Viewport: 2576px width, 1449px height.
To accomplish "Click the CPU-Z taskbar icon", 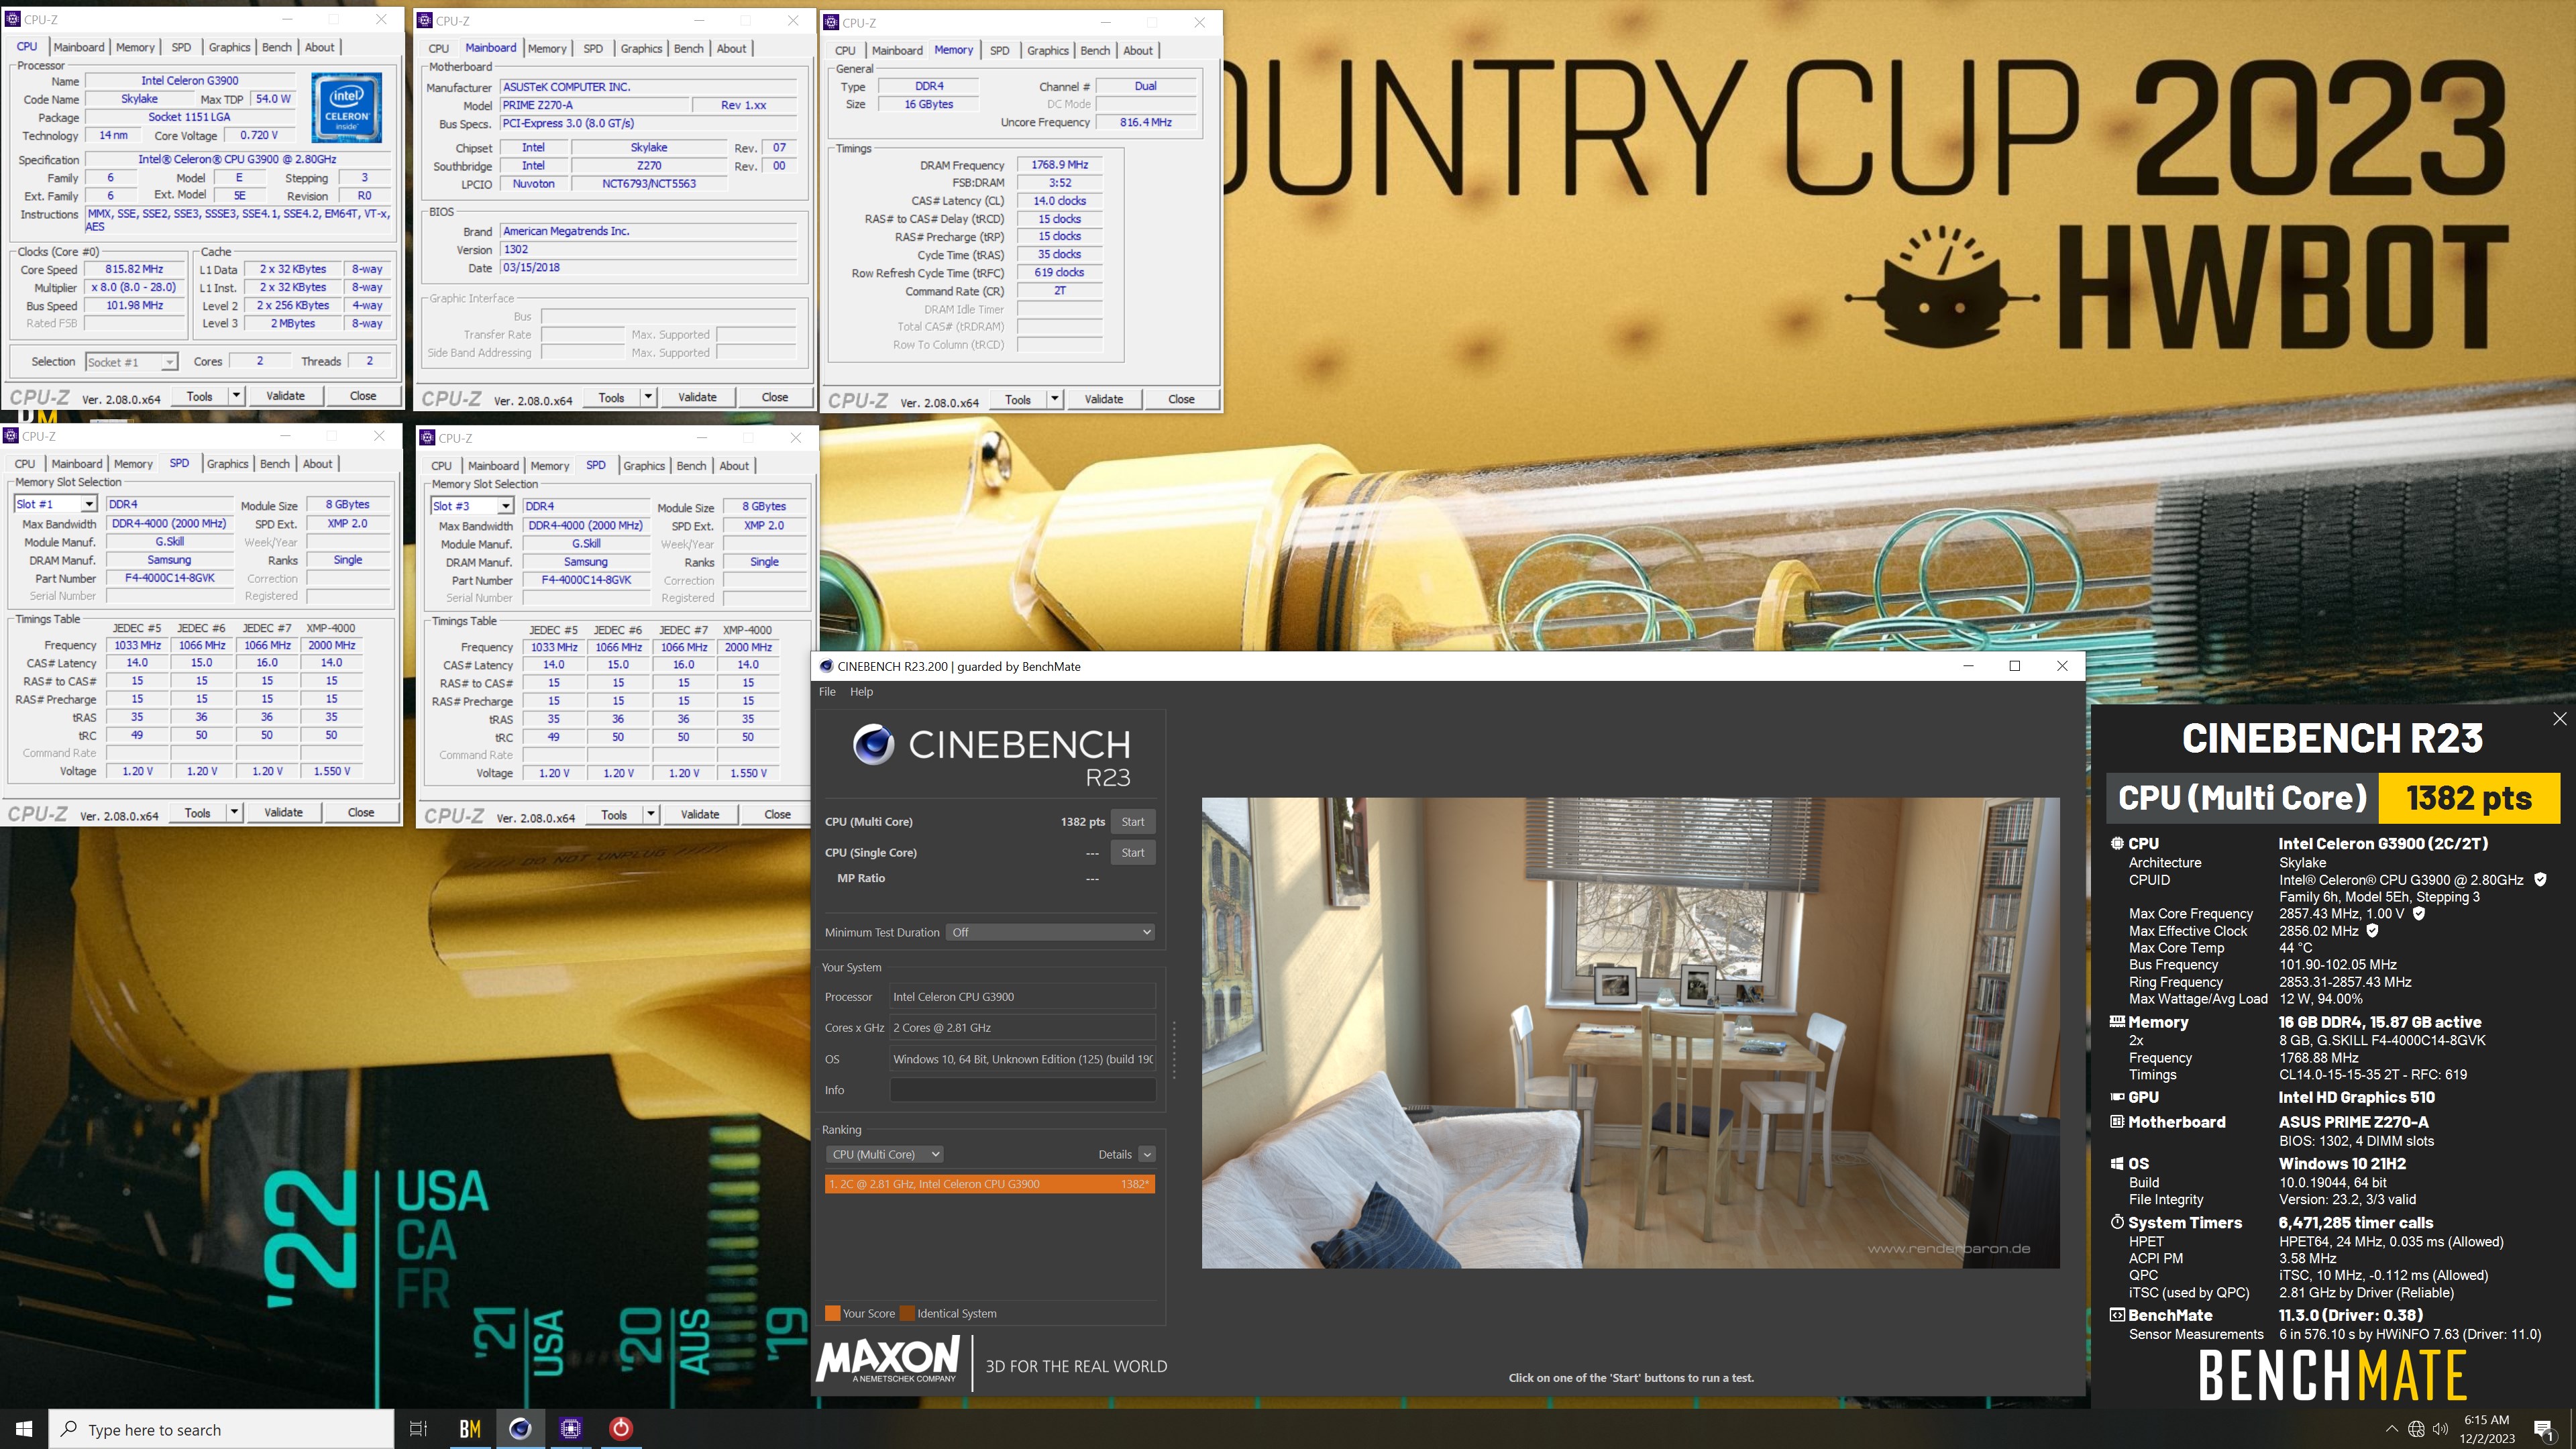I will click(570, 1429).
